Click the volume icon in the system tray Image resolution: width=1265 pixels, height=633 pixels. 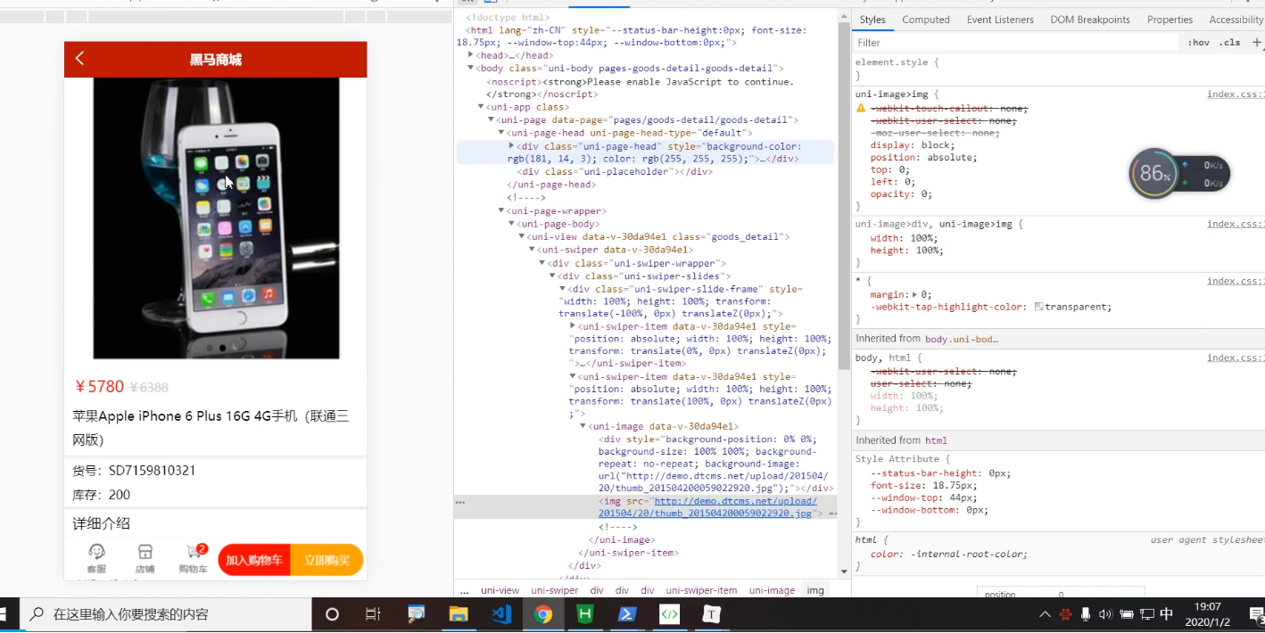(1106, 614)
